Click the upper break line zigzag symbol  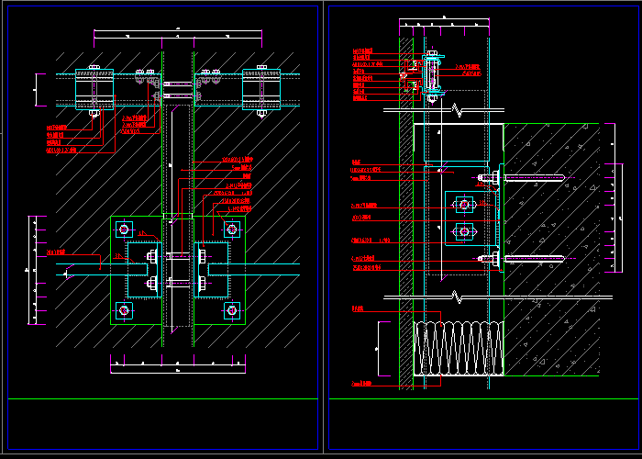[458, 111]
